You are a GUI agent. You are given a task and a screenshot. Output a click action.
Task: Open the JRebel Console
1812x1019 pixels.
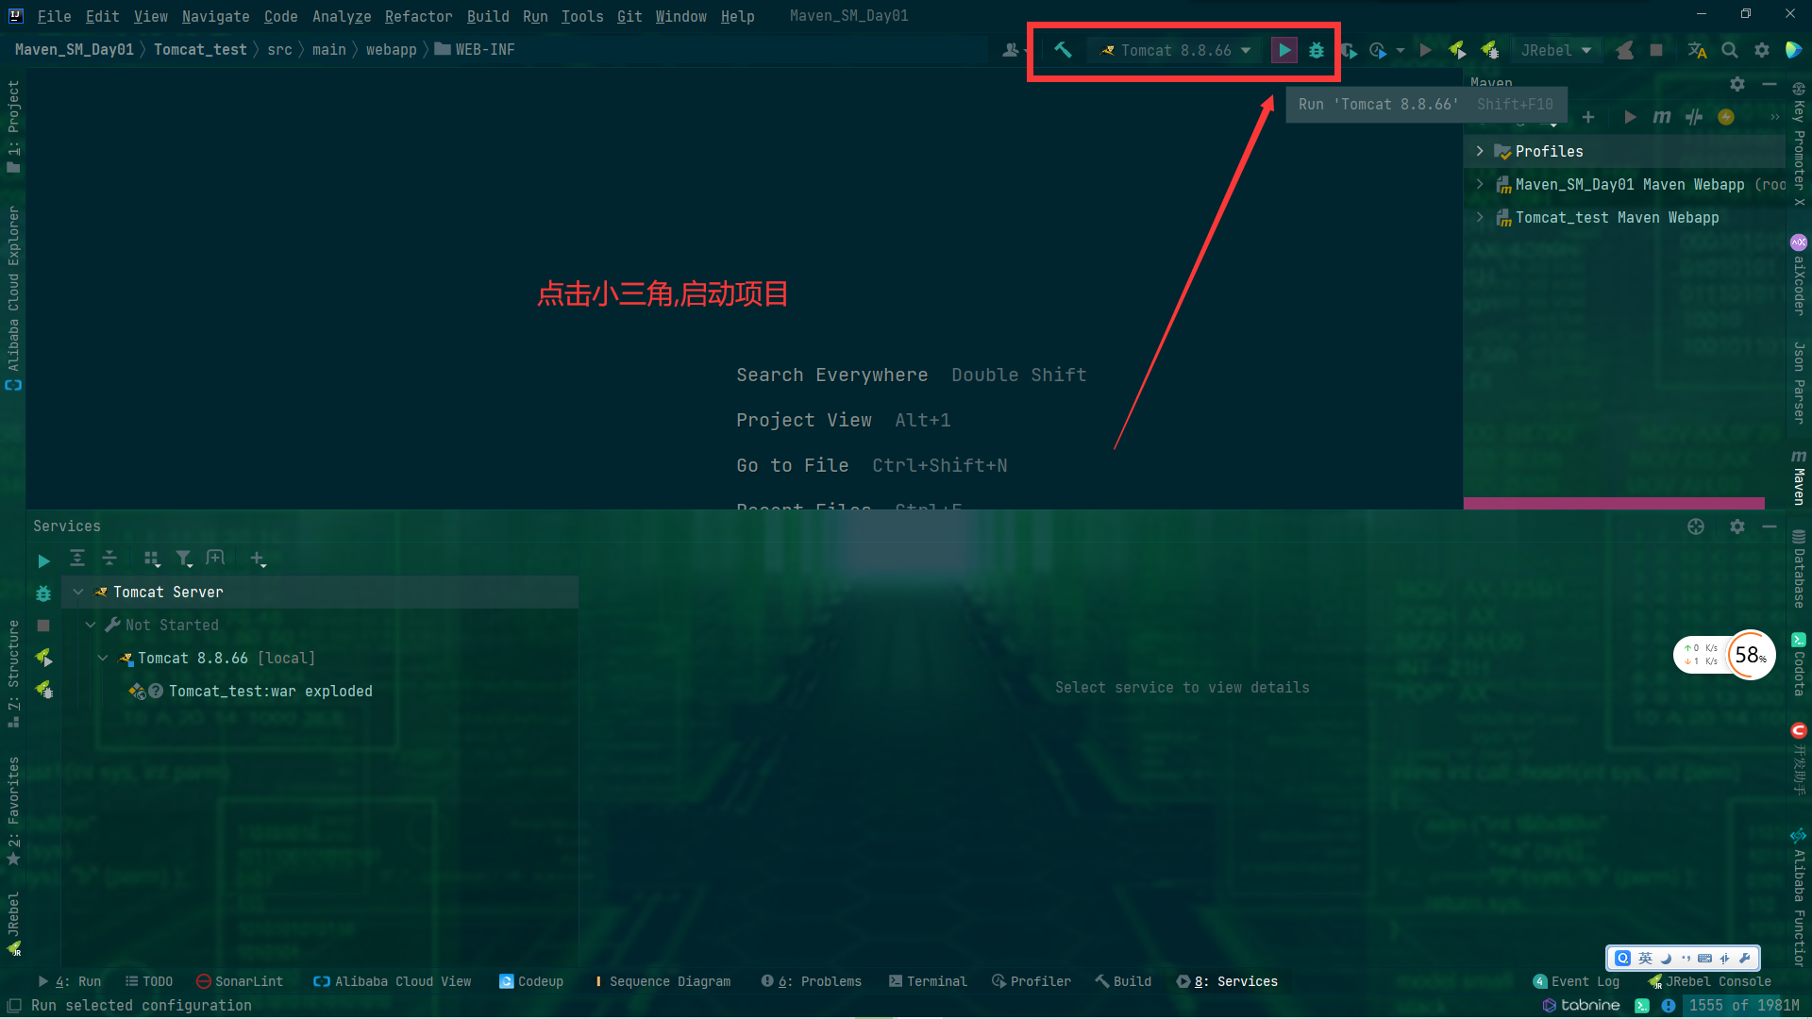(1709, 981)
